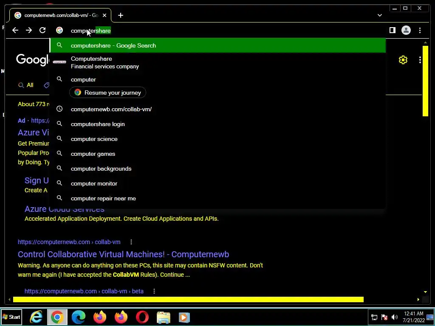Open the taskbar clock showing 12:41 AM
The image size is (435, 326).
click(x=414, y=317)
